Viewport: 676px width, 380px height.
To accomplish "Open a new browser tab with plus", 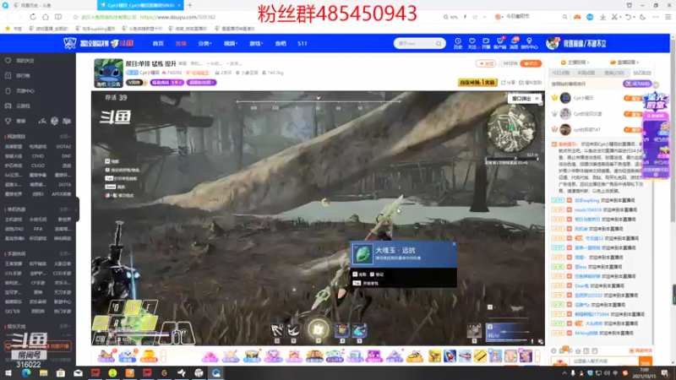I will point(189,5).
